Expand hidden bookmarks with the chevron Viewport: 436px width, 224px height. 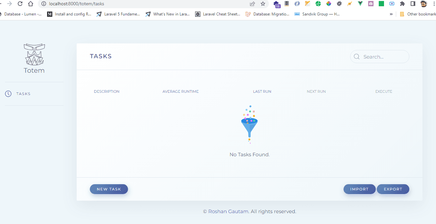click(x=391, y=14)
